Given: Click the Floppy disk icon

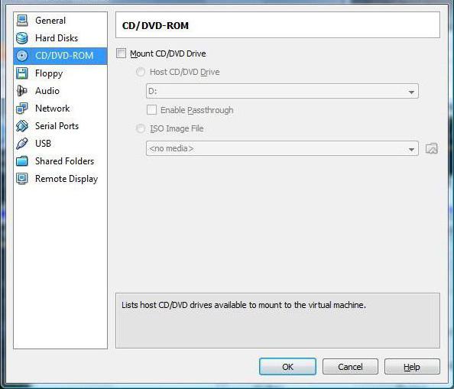Looking at the screenshot, I should (x=22, y=73).
